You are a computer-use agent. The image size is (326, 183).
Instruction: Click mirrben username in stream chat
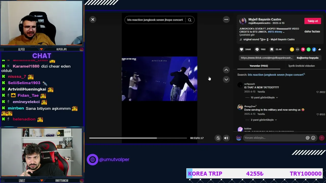(16, 108)
